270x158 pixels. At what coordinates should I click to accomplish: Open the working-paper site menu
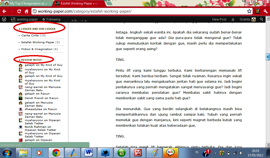(x=24, y=19)
